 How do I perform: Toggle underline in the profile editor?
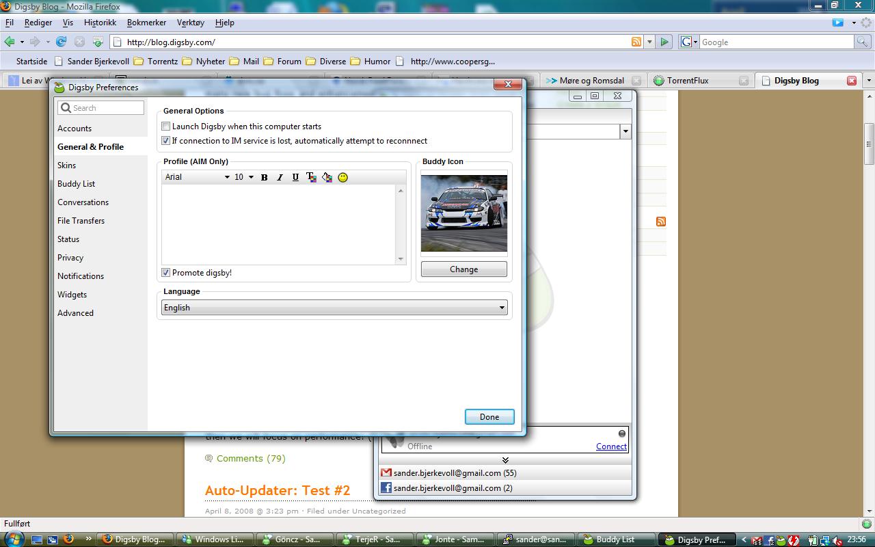pos(295,177)
